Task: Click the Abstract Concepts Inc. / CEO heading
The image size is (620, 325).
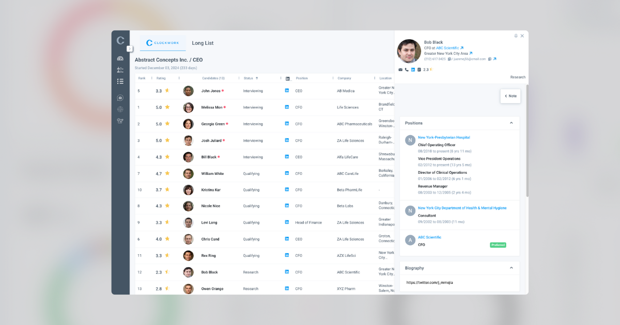Action: pos(168,60)
